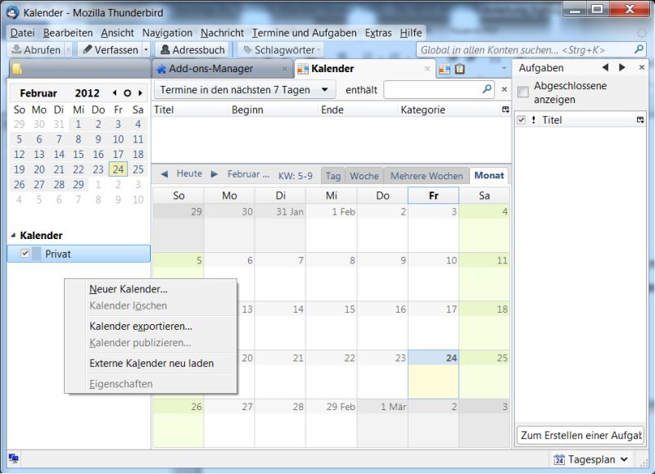The height and width of the screenshot is (474, 655).
Task: Click the calendar icon beside Tagesplan
Action: coord(558,460)
